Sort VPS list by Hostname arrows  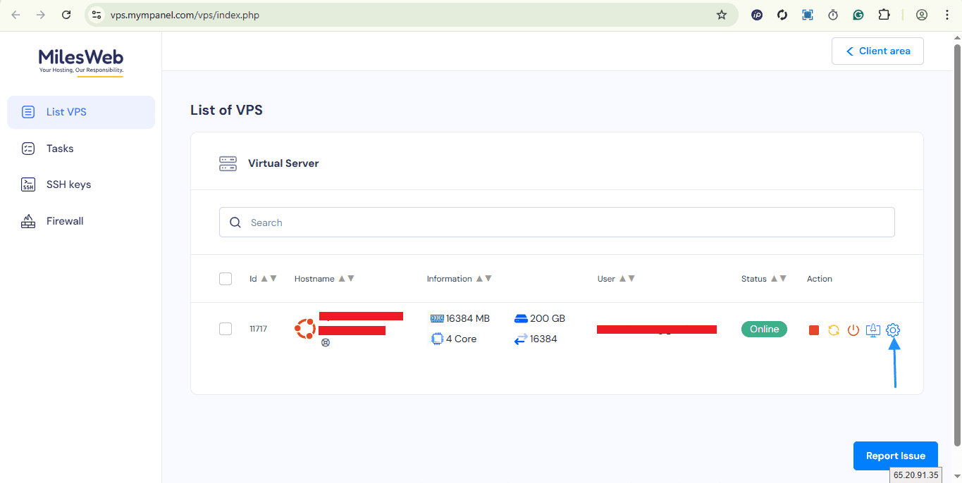point(346,279)
